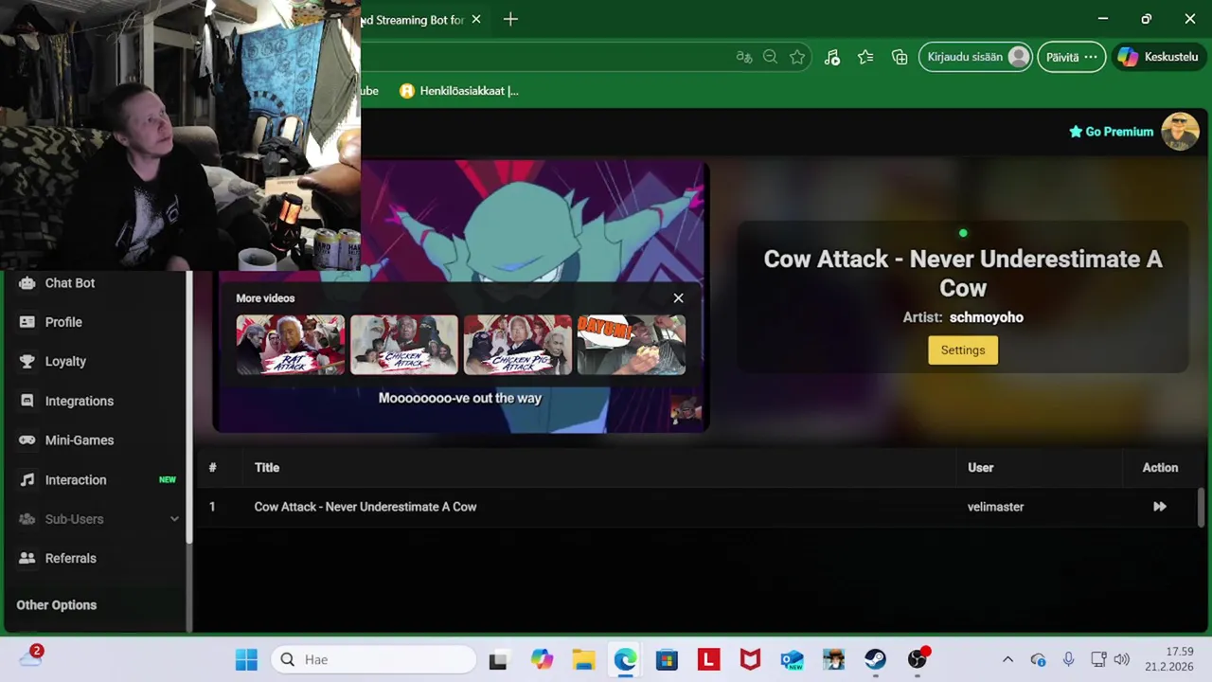Open the red L app on taskbar
Viewport: 1212px width, 682px height.
[708, 659]
